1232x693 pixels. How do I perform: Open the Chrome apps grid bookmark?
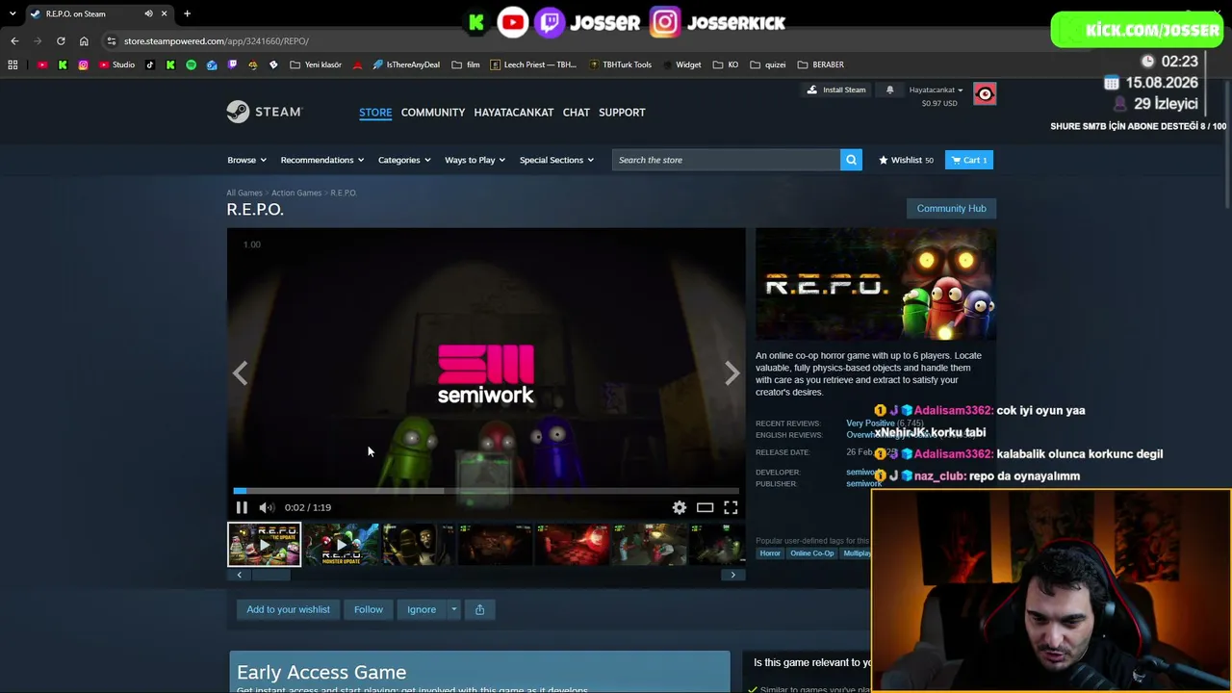(x=13, y=64)
